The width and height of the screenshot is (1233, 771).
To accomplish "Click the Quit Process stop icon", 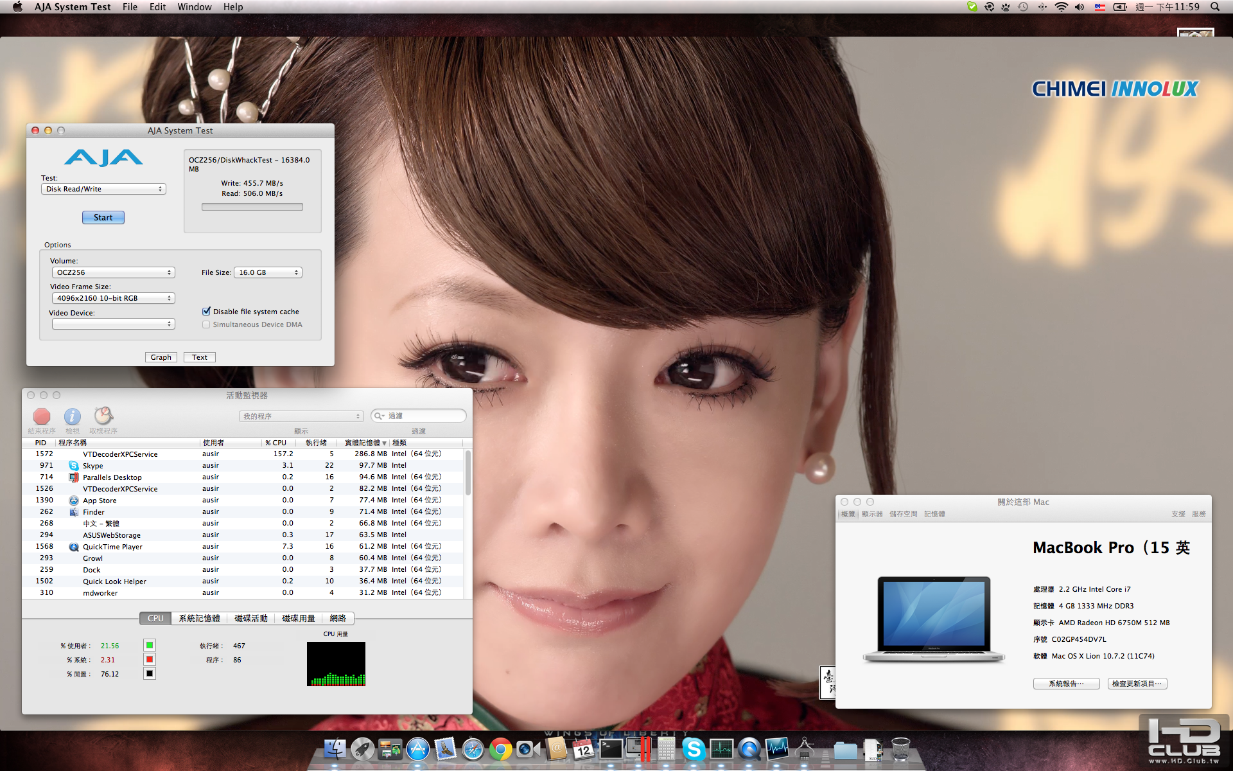I will (x=42, y=416).
